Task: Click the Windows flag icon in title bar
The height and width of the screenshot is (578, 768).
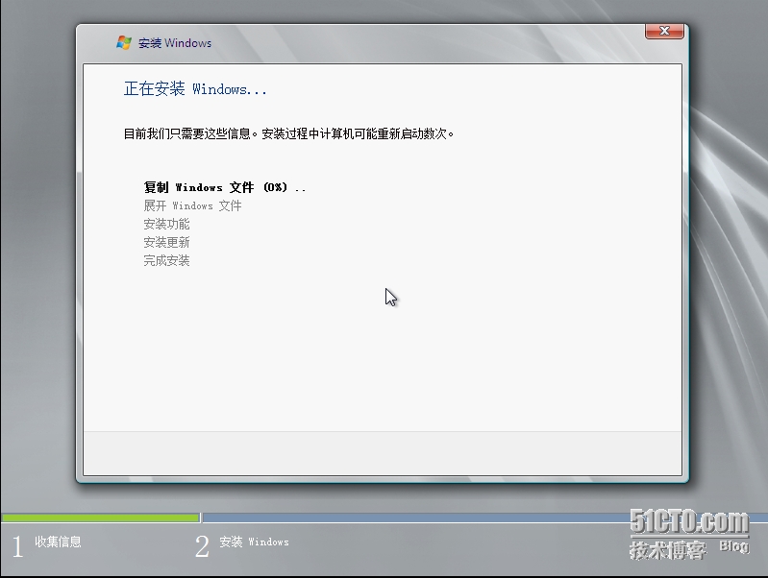Action: tap(124, 43)
